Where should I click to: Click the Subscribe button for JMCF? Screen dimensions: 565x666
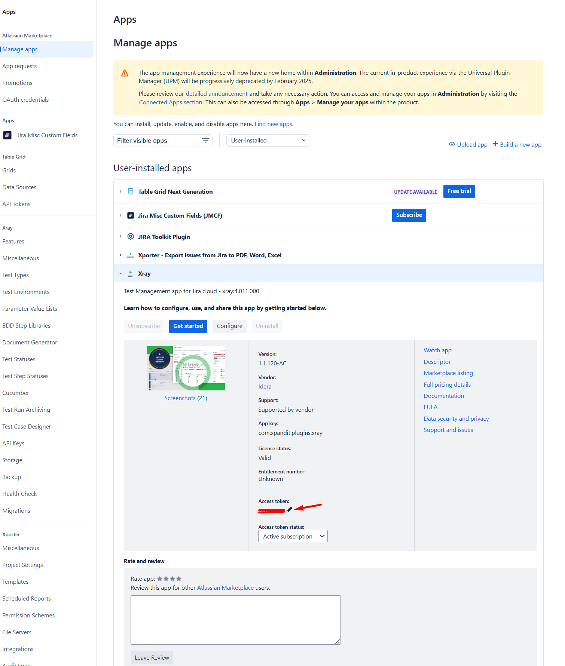[x=409, y=215]
